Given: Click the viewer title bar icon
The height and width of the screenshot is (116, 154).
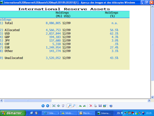Looking at the screenshot, I should coord(2,2).
